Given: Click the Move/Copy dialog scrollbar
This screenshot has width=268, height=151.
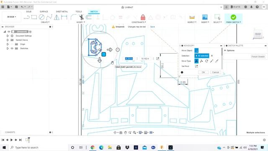Looking at the screenshot, I should point(222,52).
